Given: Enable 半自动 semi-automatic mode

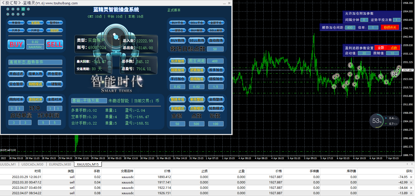Looking at the screenshot, I should click(x=16, y=23).
